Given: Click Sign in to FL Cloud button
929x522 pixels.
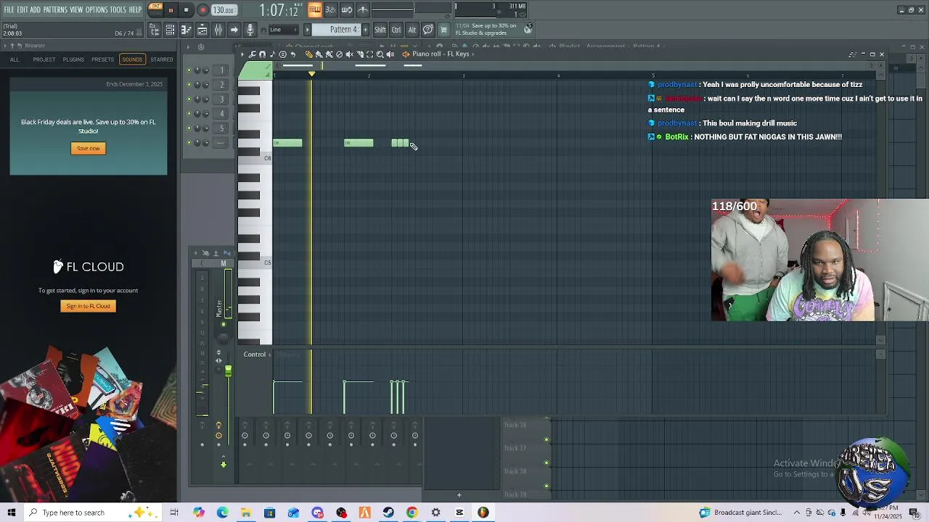Looking at the screenshot, I should pos(89,306).
